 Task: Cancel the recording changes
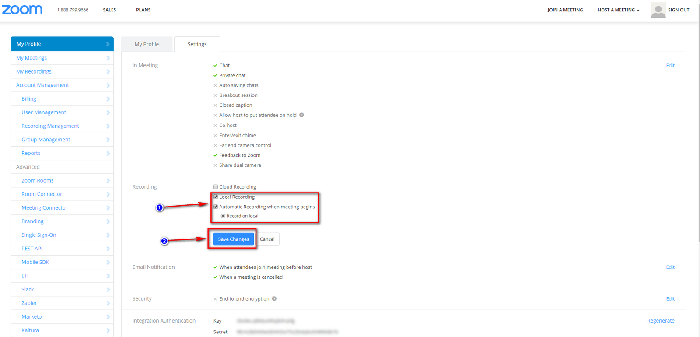[267, 239]
